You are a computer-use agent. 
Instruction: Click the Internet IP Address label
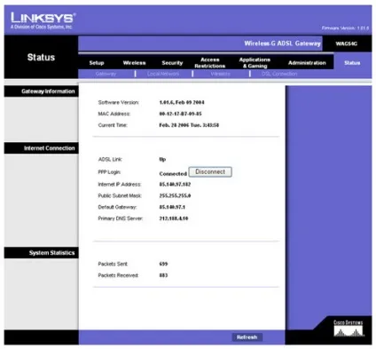tap(120, 185)
